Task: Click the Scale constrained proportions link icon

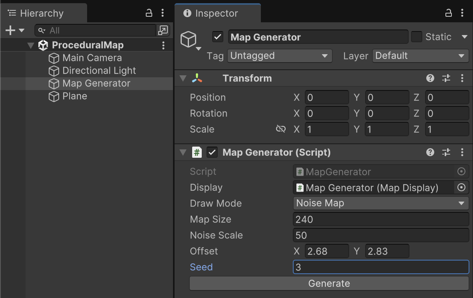Action: (x=281, y=129)
